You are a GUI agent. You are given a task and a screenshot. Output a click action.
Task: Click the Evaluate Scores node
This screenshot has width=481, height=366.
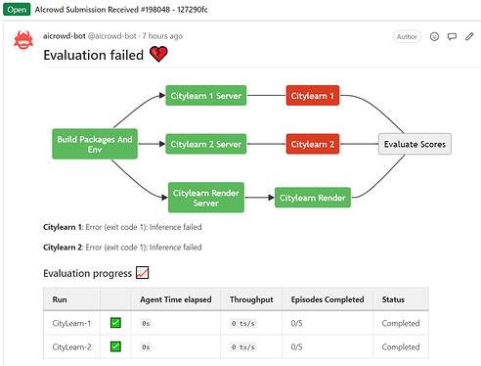415,144
